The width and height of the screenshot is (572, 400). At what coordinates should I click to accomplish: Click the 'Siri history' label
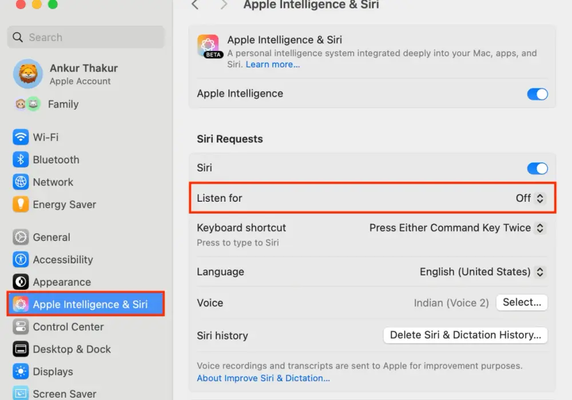(223, 335)
